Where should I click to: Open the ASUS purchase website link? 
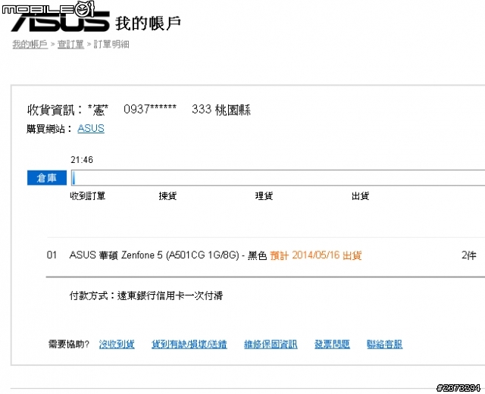[91, 128]
